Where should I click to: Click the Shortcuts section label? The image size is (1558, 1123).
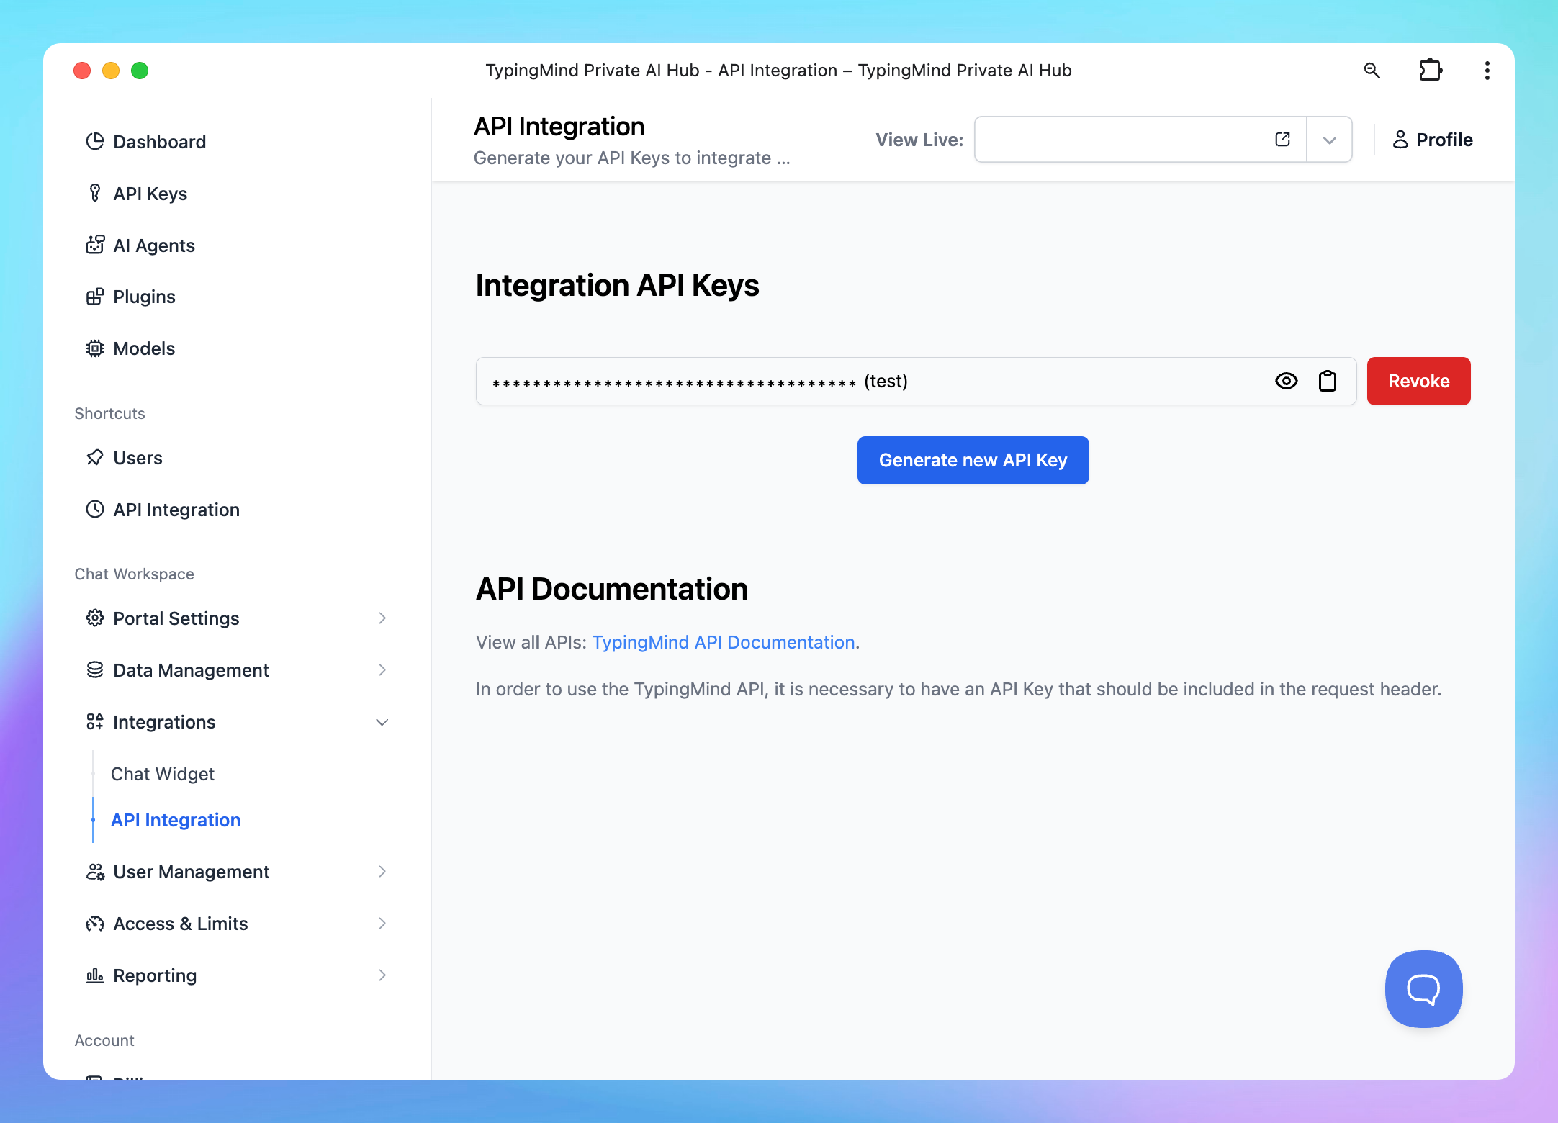coord(109,413)
